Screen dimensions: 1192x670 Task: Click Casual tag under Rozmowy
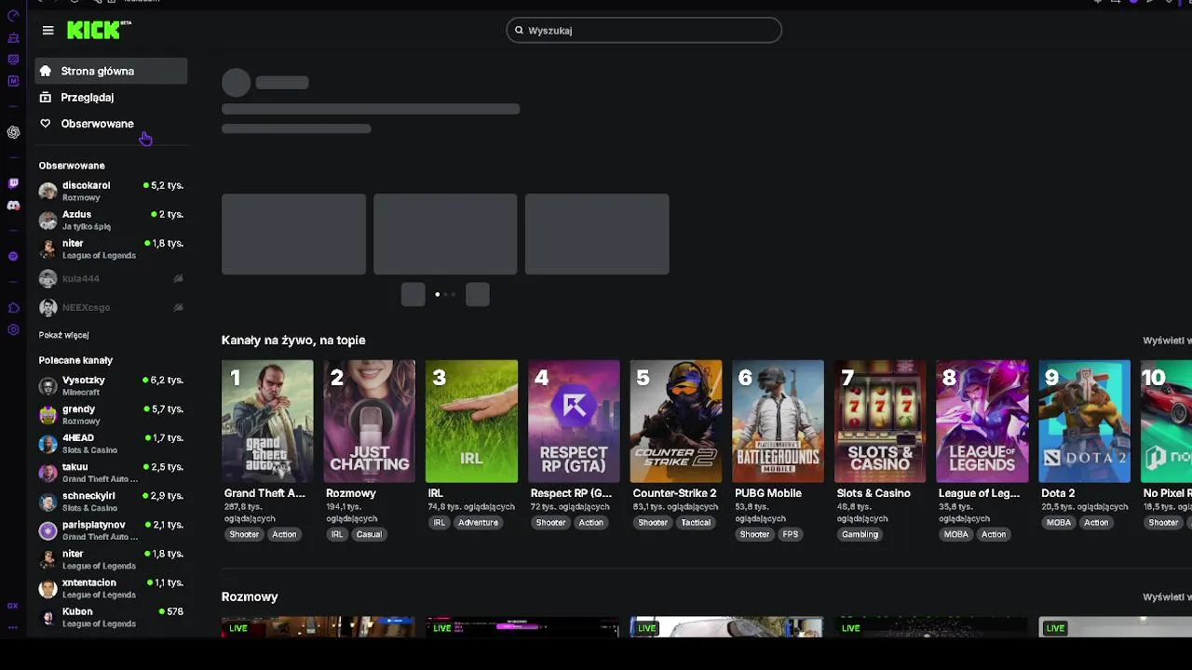[x=369, y=534]
